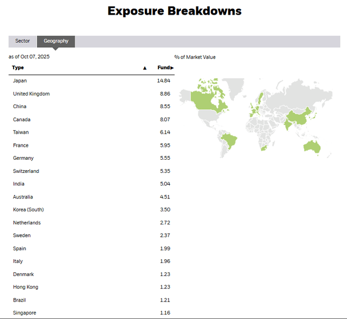Screen dimensions: 347x319
Task: Select the United Kingdom row label
Action: click(x=31, y=94)
